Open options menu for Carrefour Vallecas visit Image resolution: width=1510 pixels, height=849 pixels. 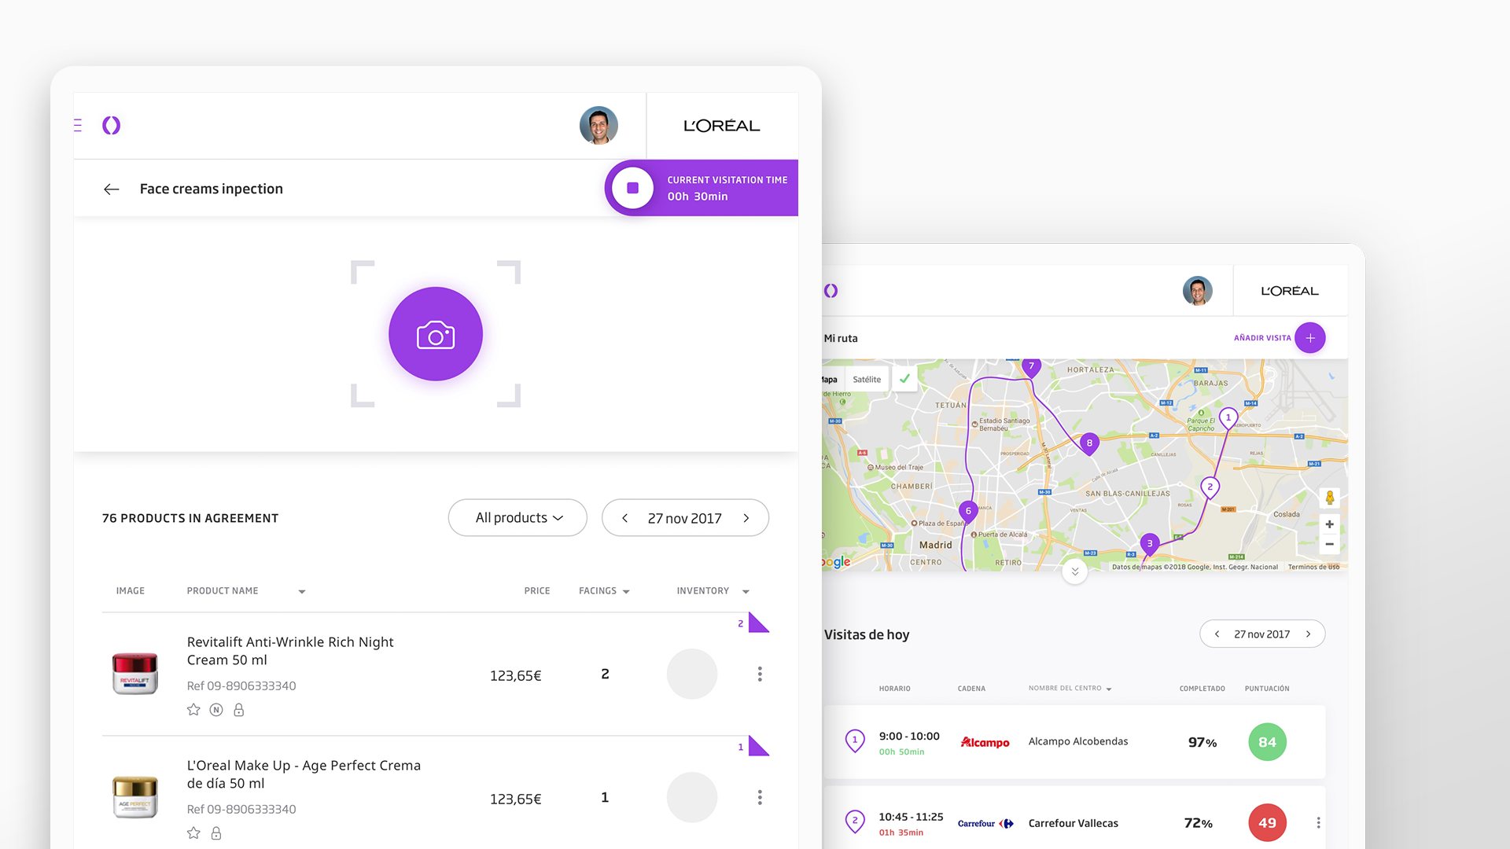point(1318,823)
